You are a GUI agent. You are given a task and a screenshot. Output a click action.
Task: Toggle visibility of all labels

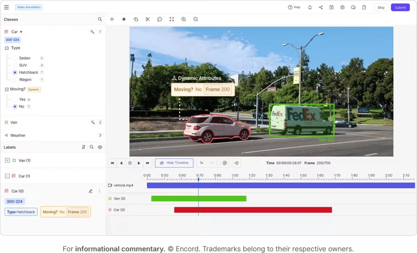(x=100, y=147)
